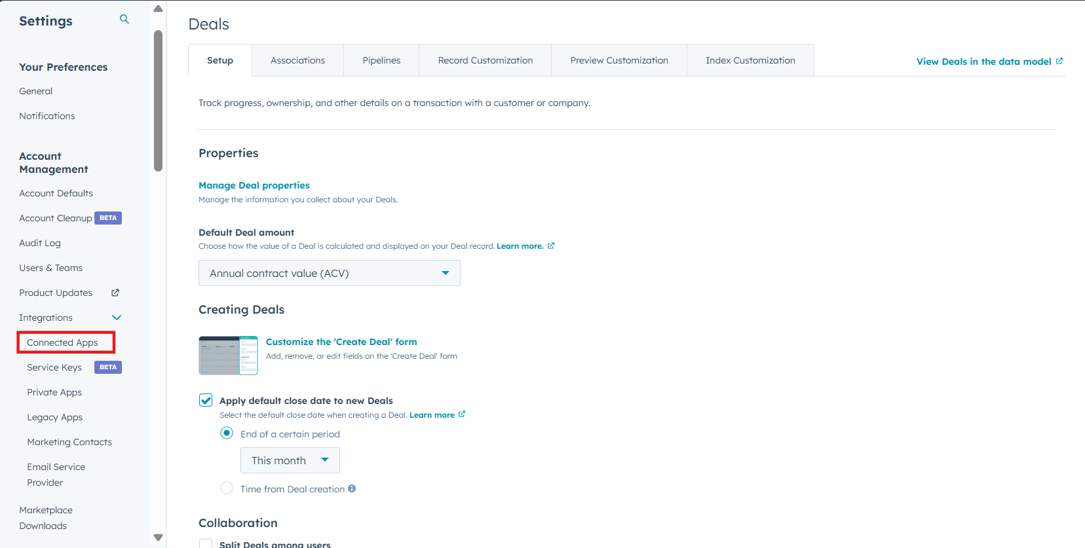Click the Create Deal form preview thumbnail
This screenshot has width=1085, height=548.
coord(228,356)
